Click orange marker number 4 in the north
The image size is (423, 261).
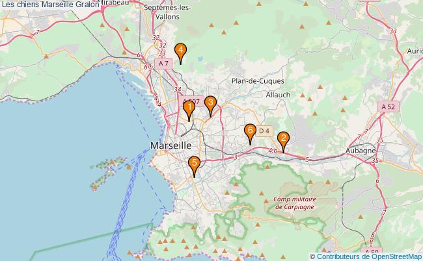click(180, 51)
